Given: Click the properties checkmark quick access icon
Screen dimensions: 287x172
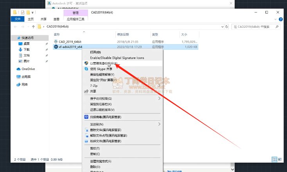Looking at the screenshot, I should pos(23,13).
